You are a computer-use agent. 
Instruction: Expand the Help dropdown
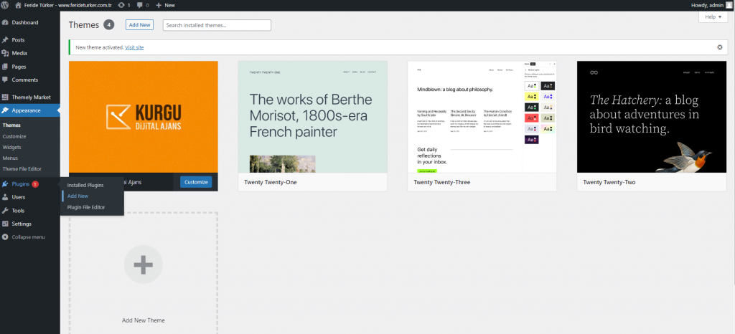tap(713, 16)
